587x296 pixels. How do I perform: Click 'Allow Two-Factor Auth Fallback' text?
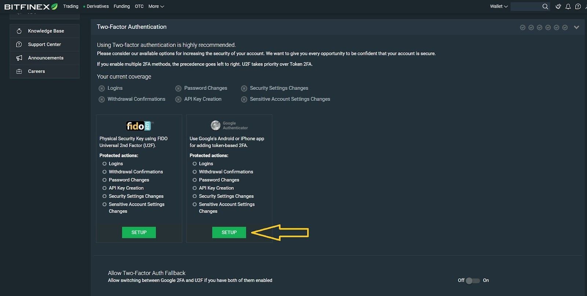pos(147,273)
